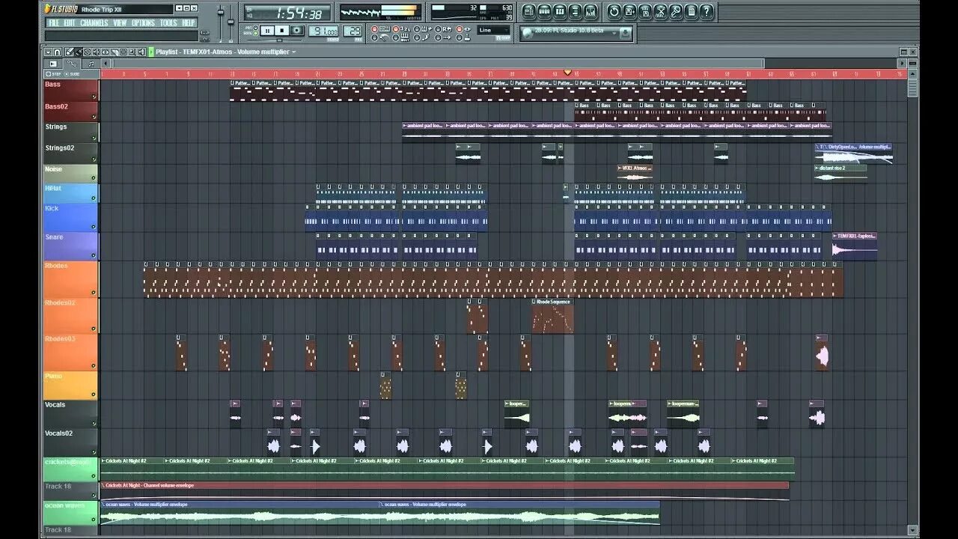The height and width of the screenshot is (539, 958).
Task: Open the TOOLS menu
Action: pos(168,23)
